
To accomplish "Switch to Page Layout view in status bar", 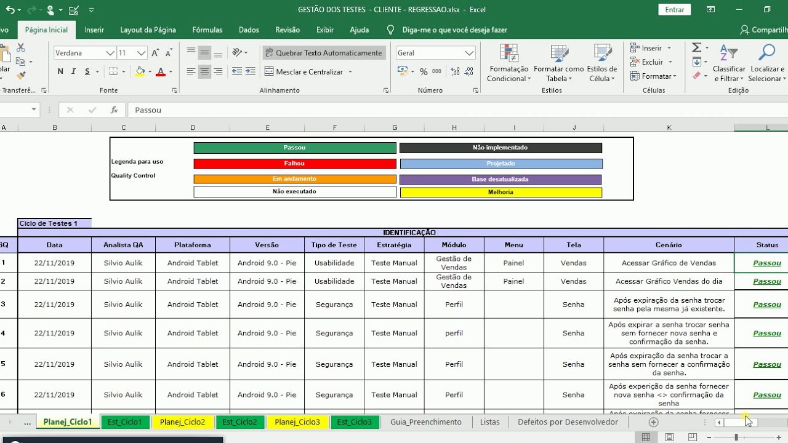I will (x=669, y=437).
